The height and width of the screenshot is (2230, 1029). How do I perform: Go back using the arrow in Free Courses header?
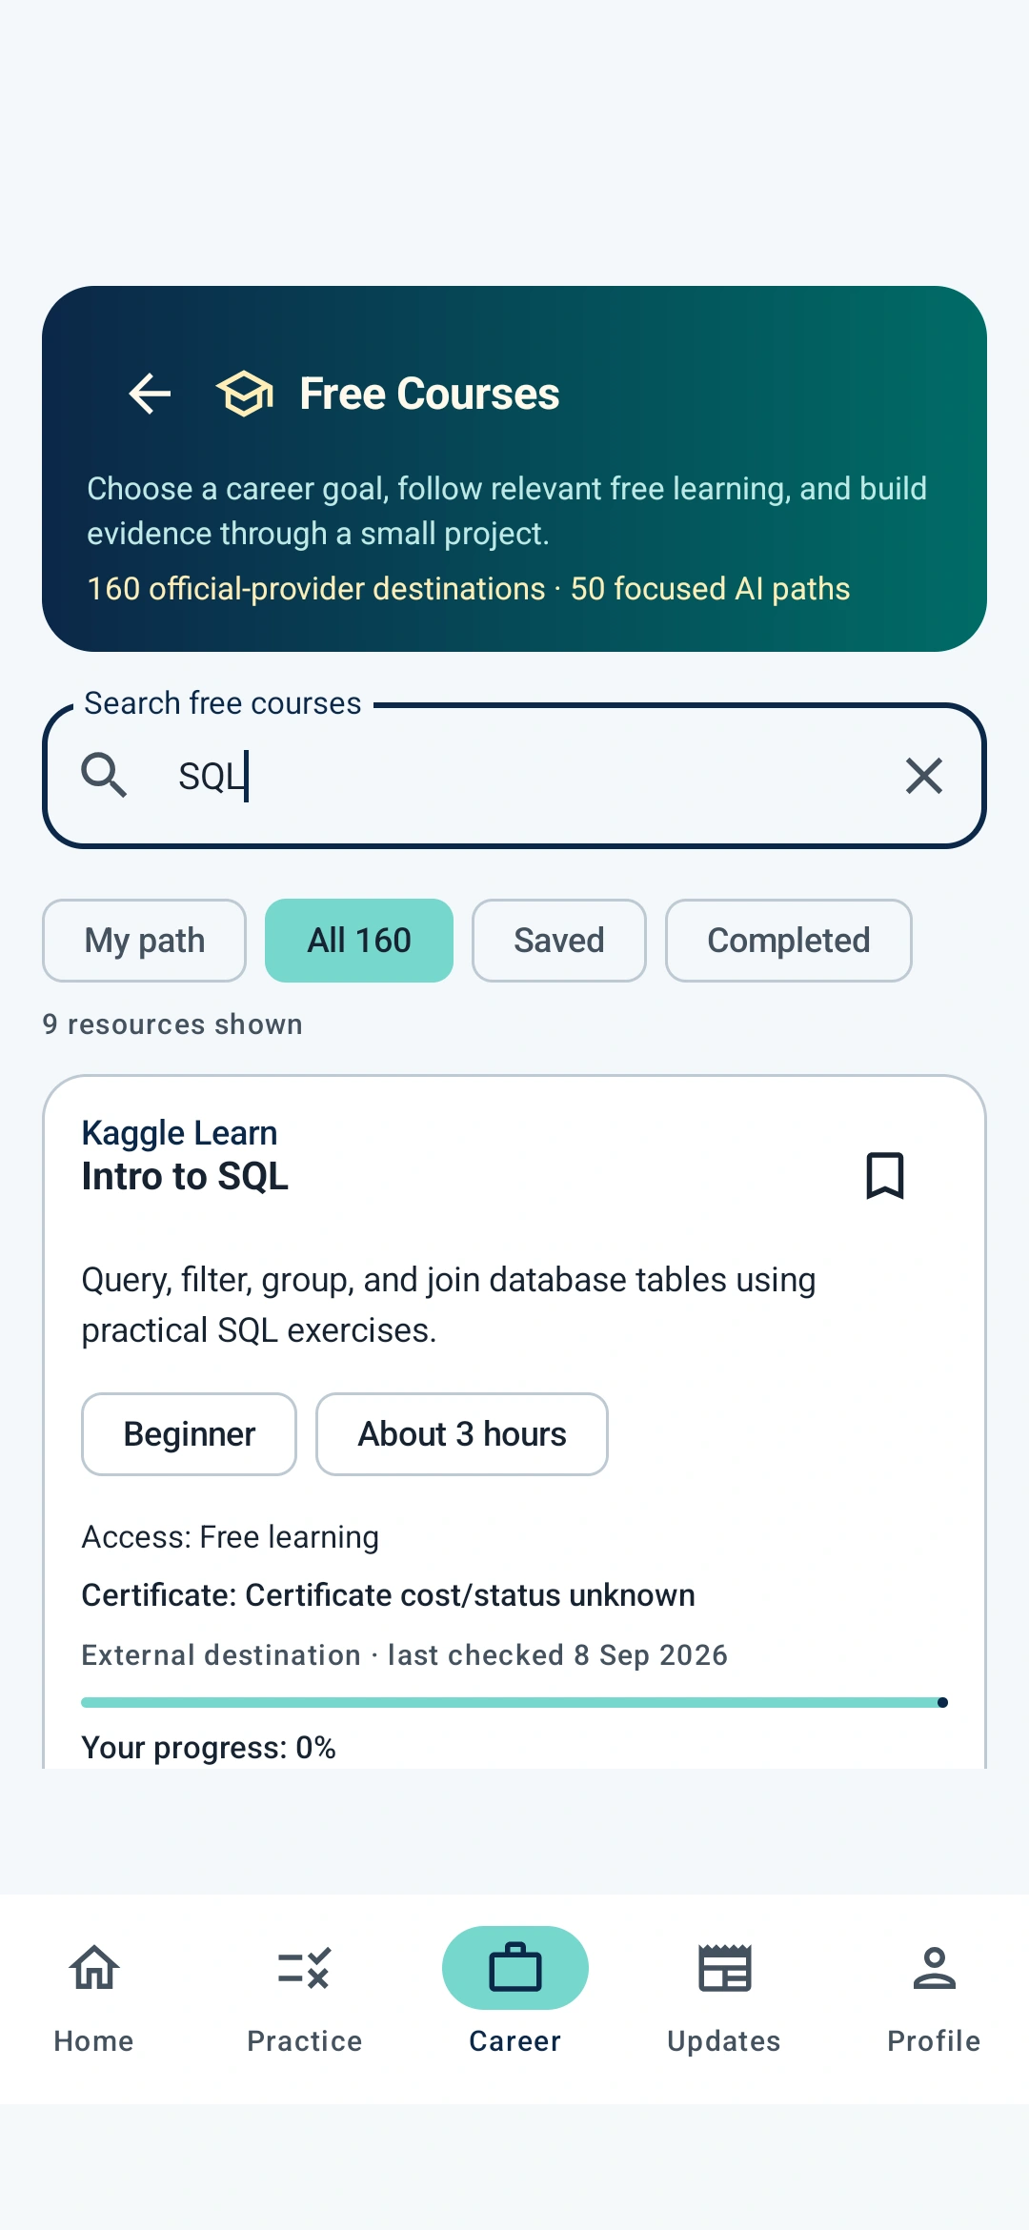point(150,394)
